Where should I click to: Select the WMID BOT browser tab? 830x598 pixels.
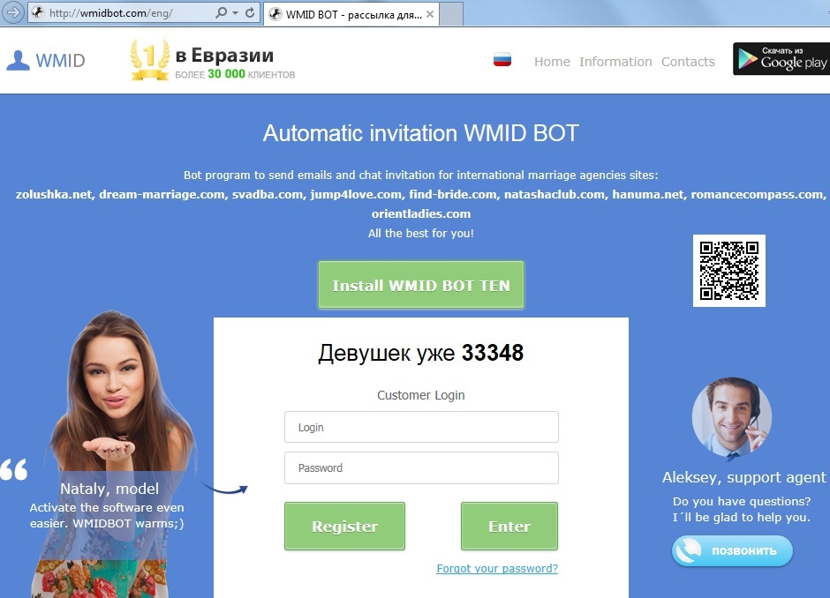tap(351, 14)
